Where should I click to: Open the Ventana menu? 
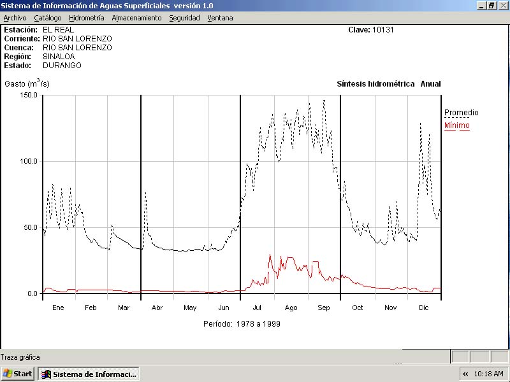click(220, 18)
